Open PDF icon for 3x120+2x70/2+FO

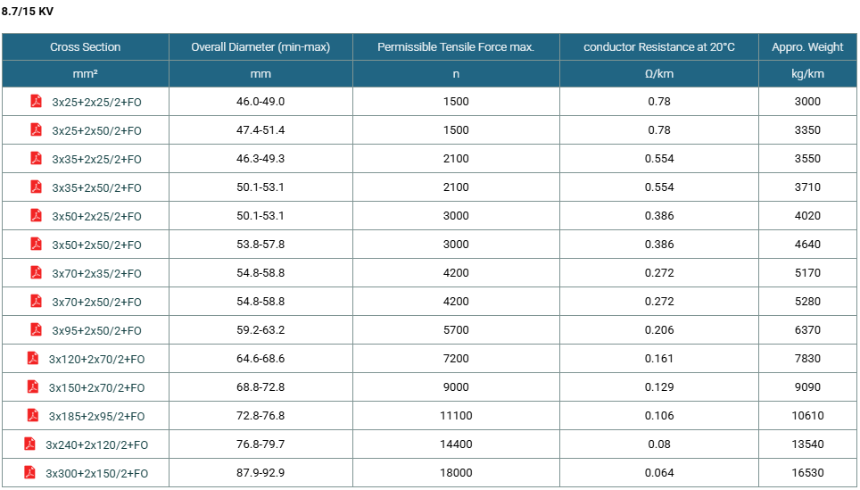[x=33, y=358]
